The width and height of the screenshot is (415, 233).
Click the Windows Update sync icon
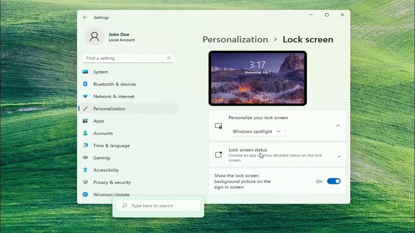(x=85, y=194)
